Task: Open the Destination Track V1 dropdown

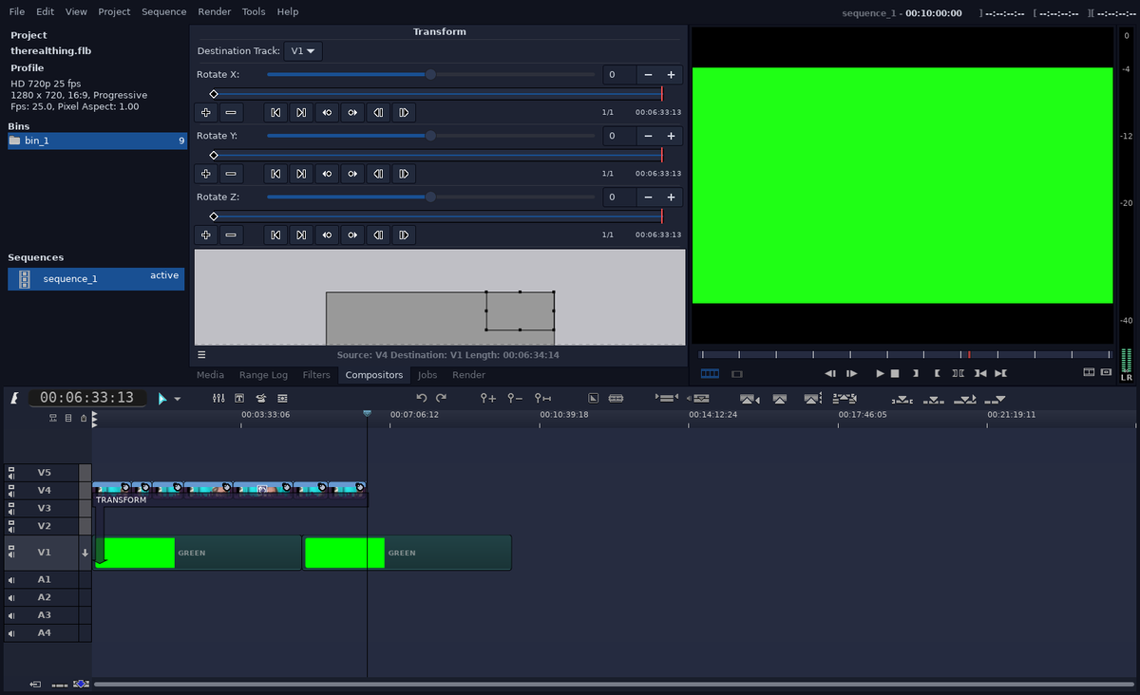Action: (x=304, y=50)
